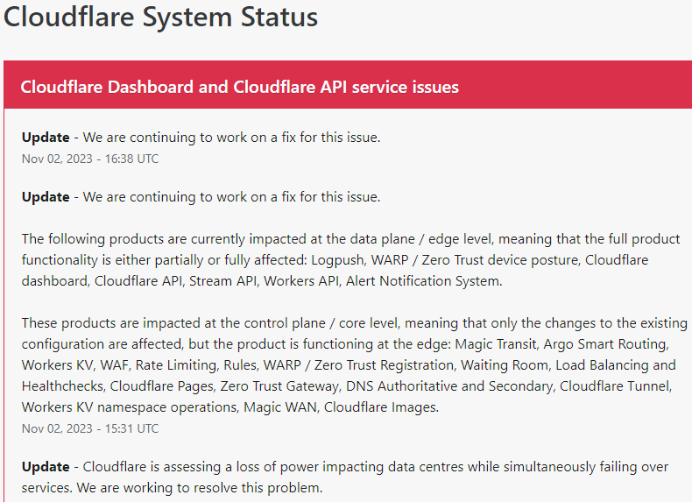Click the Update label for the 16:38 UTC entry
Viewport: 692px width, 502px height.
(46, 137)
